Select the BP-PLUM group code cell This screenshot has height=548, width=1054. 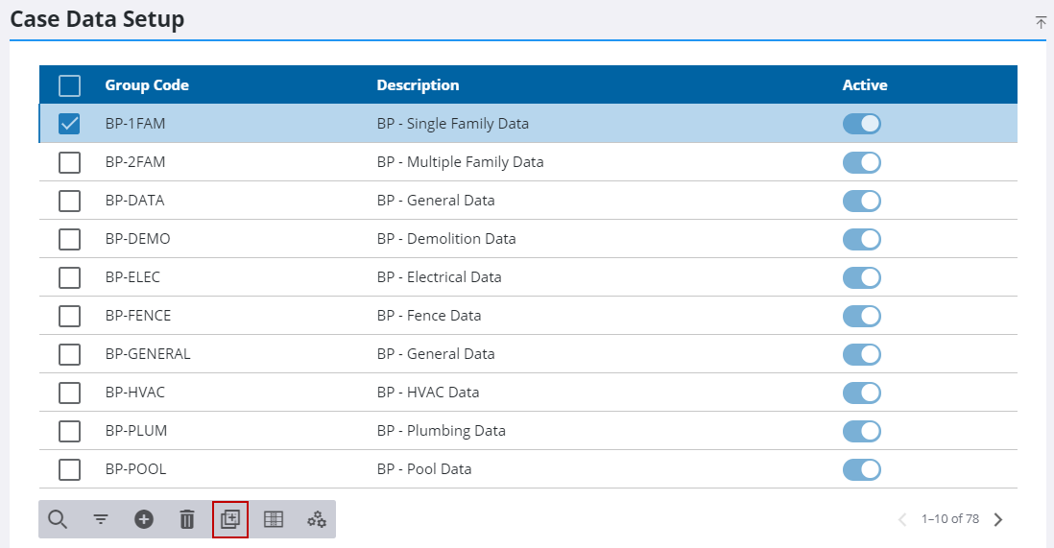pos(135,430)
